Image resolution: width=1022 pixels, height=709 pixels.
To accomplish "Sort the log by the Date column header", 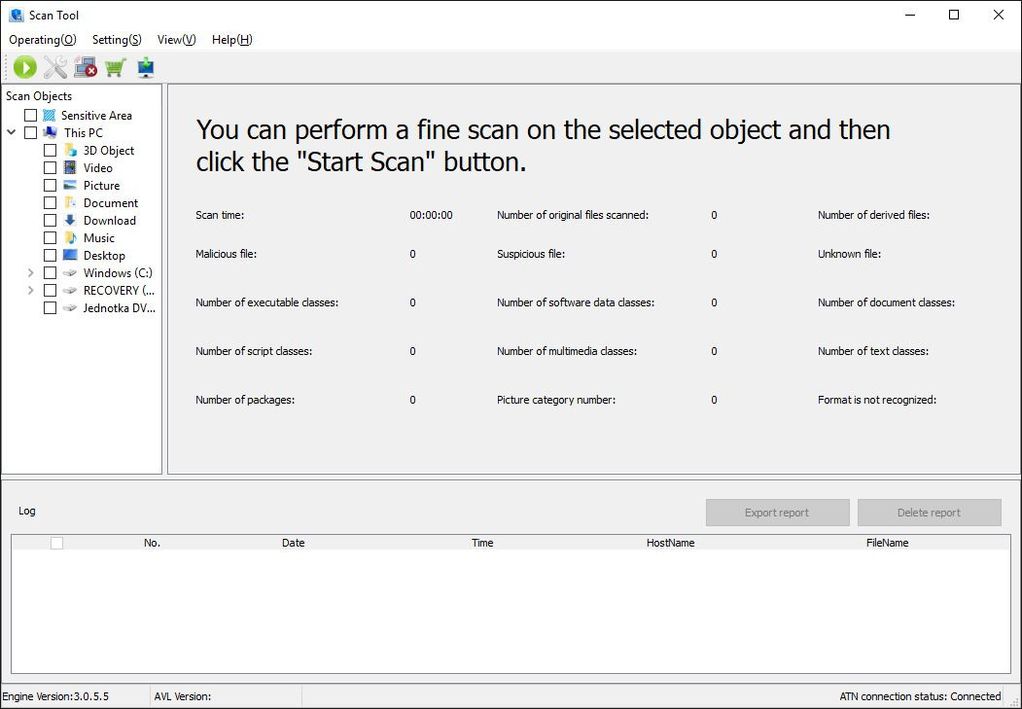I will click(293, 543).
